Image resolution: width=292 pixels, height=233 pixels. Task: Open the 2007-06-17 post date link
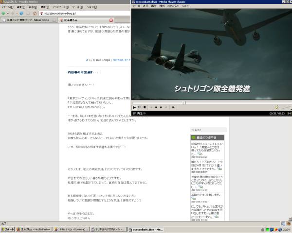pos(120,60)
